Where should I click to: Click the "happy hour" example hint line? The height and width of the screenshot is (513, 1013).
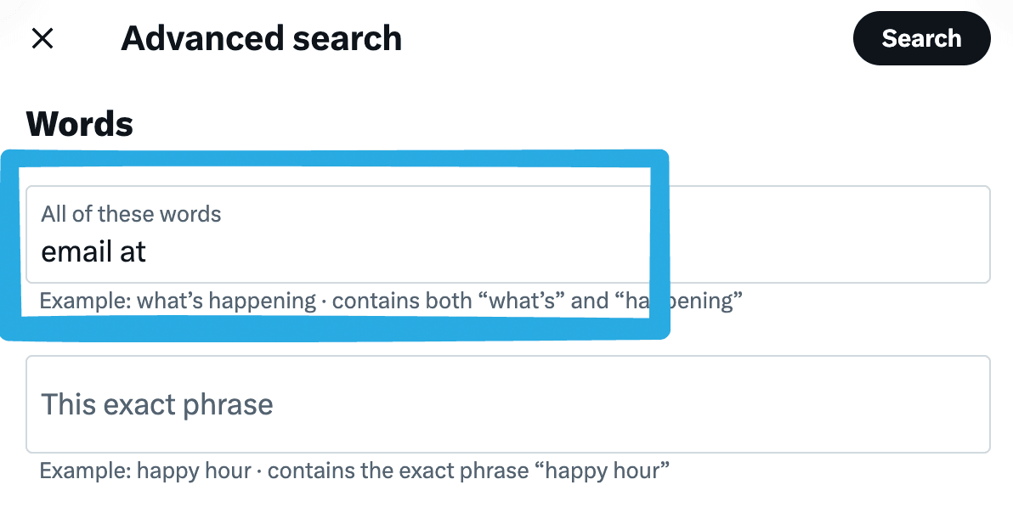tap(354, 470)
